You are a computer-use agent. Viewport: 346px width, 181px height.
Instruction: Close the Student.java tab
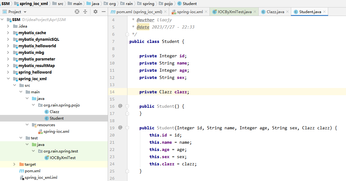[324, 12]
